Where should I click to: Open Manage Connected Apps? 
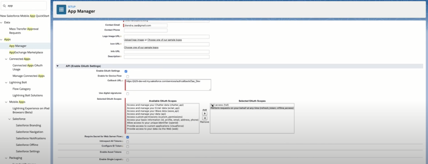coord(28,76)
